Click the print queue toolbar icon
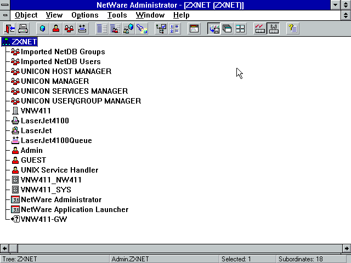 82,28
